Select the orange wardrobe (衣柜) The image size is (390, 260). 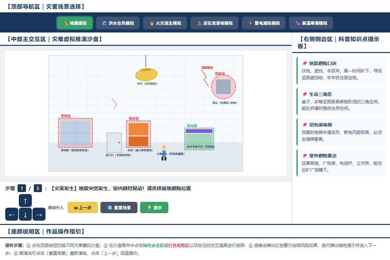(138, 135)
